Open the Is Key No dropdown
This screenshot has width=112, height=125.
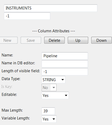(49, 87)
